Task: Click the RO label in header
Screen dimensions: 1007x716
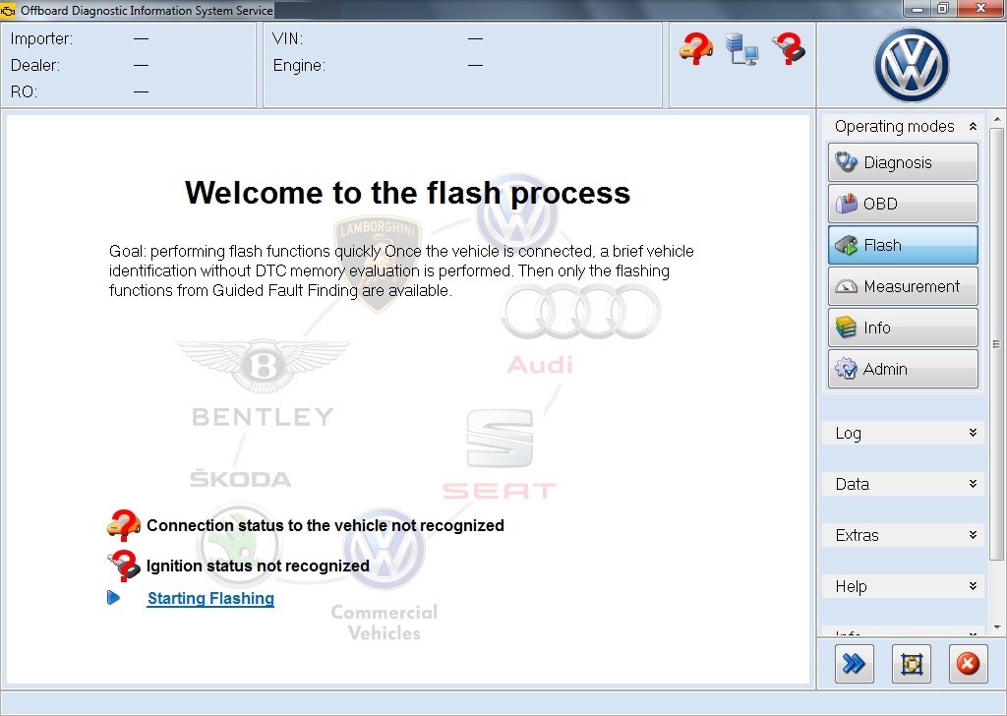Action: coord(24,91)
